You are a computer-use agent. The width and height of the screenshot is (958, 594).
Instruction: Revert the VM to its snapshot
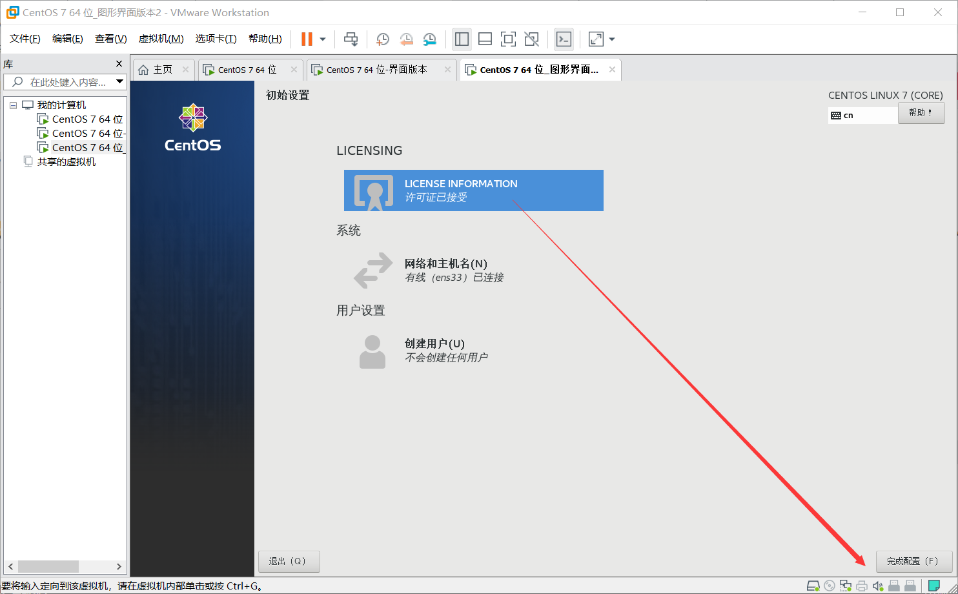[x=406, y=39]
